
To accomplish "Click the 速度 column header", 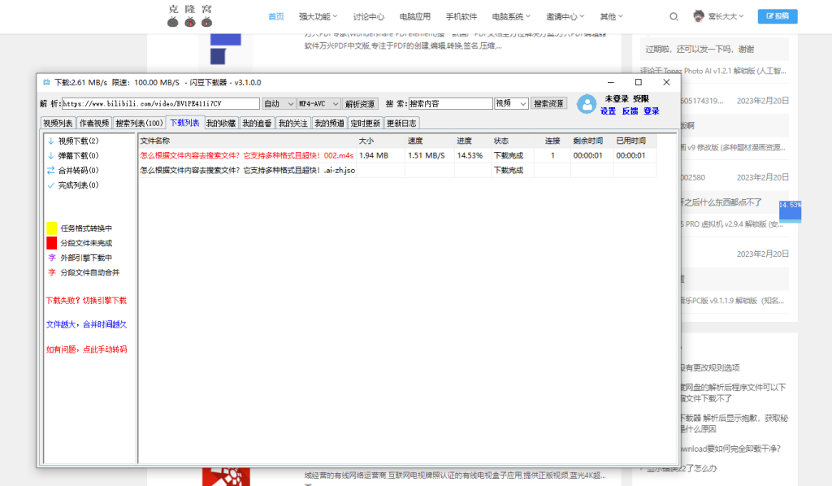I will [430, 141].
